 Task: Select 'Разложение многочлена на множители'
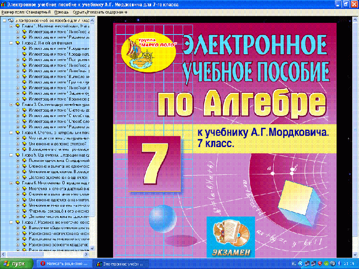point(59,233)
